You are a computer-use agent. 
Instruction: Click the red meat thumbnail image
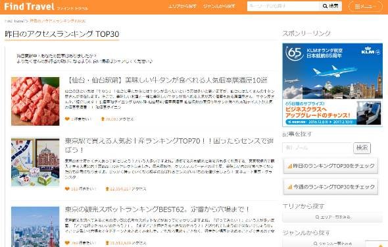click(x=35, y=101)
